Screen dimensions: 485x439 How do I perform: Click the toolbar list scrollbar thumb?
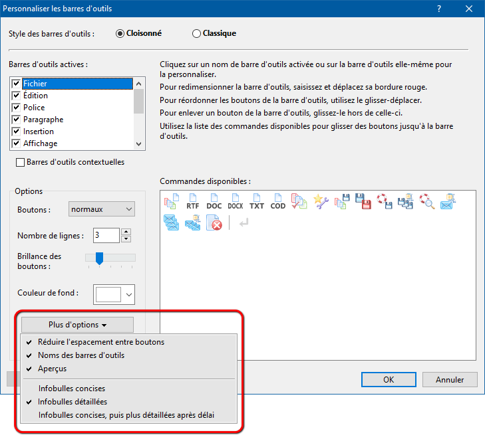coord(139,101)
